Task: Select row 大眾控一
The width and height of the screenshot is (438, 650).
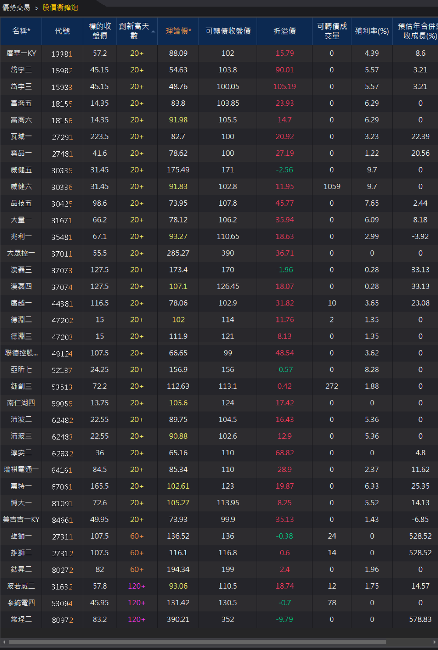Action: 219,253
